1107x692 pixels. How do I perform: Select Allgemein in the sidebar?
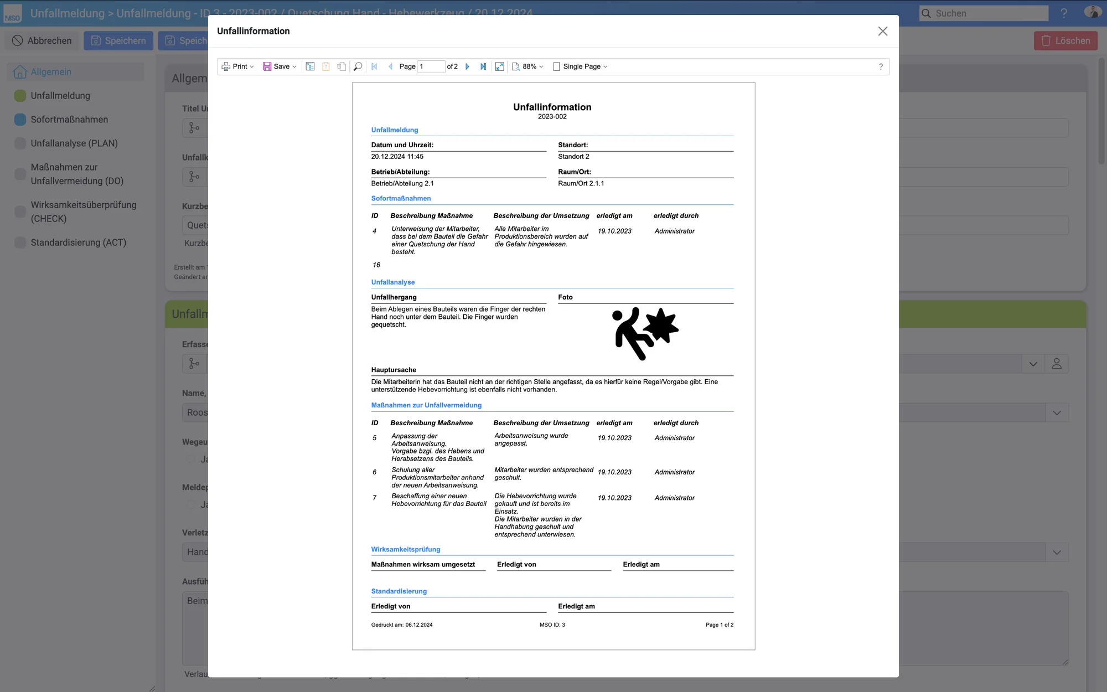point(75,72)
